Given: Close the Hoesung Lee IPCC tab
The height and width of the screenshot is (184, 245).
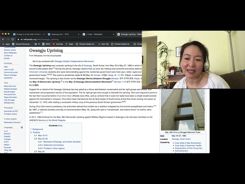Looking at the screenshot, I should [78, 34].
